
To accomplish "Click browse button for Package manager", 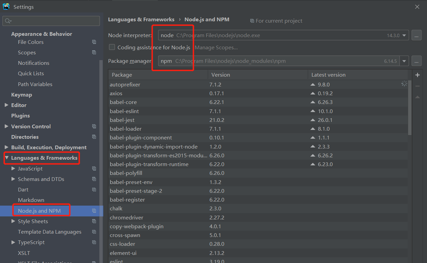I will click(x=417, y=61).
